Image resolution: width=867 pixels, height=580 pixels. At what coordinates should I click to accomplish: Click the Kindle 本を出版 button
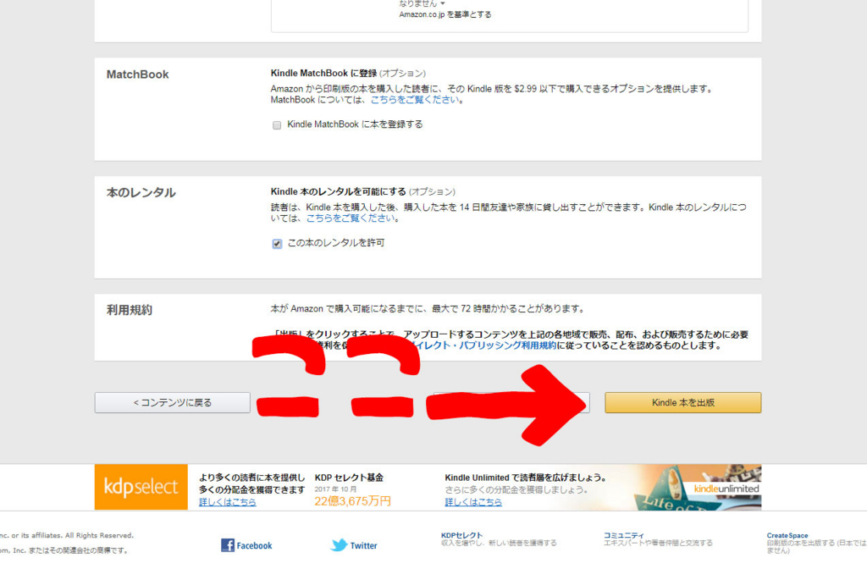[683, 402]
